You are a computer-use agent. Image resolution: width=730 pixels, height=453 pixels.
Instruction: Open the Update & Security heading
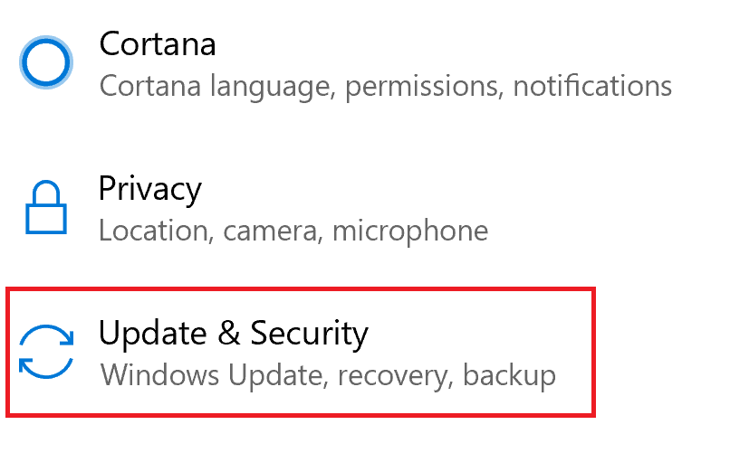coord(234,334)
